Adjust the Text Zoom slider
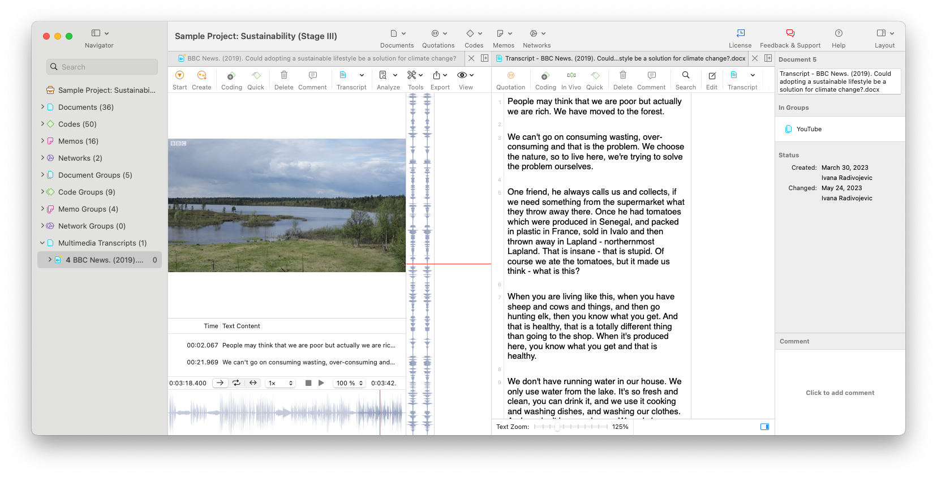The width and height of the screenshot is (937, 477). point(557,427)
